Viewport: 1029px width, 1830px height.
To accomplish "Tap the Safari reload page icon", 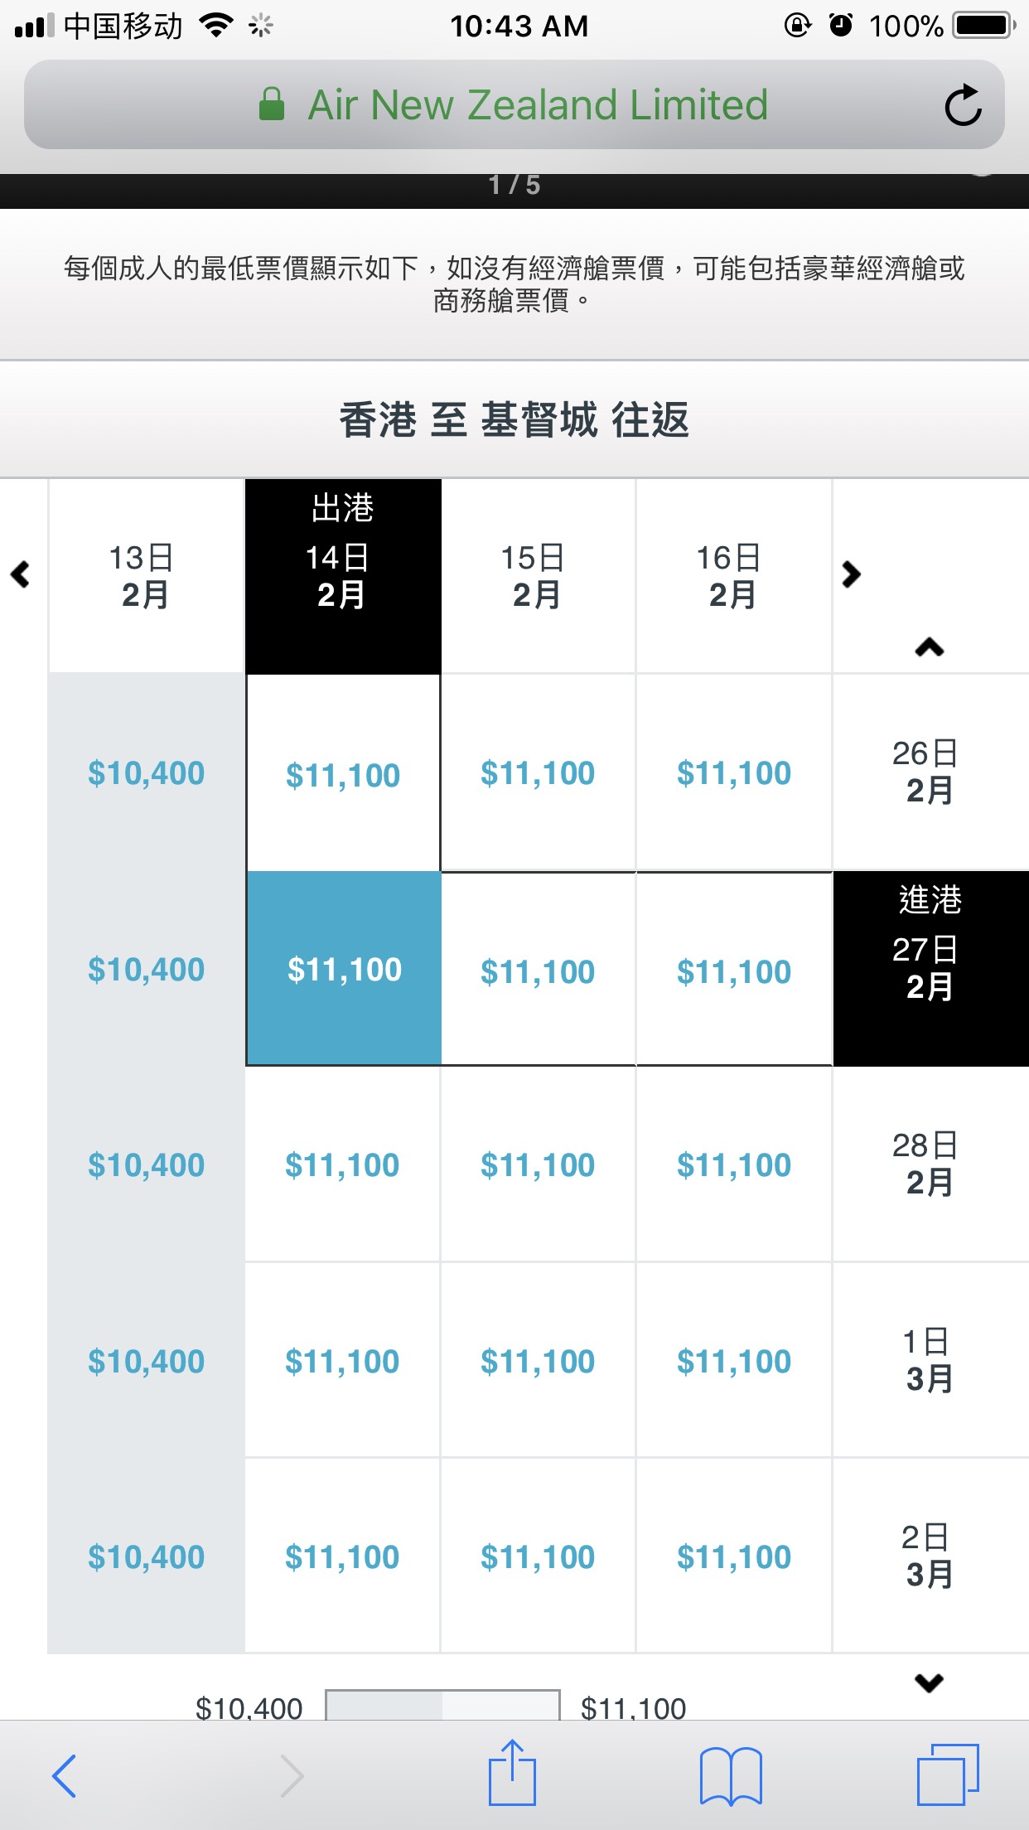I will pos(963,105).
